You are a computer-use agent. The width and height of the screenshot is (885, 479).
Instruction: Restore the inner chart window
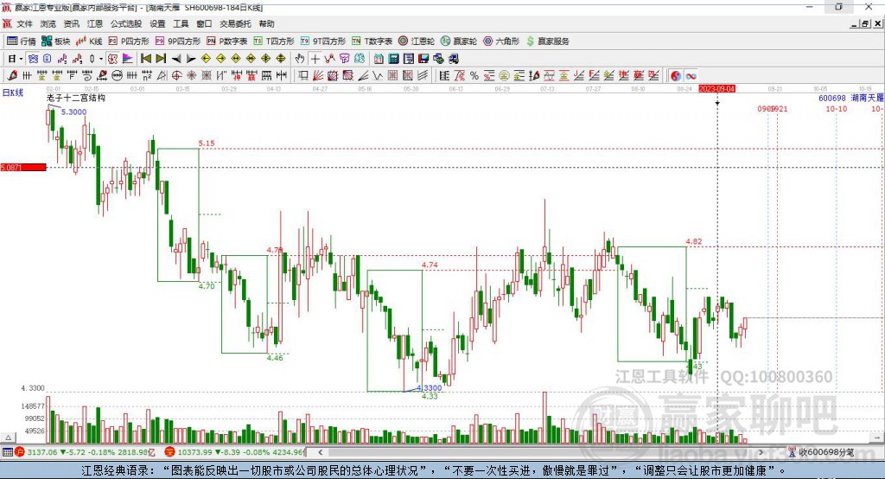[865, 23]
